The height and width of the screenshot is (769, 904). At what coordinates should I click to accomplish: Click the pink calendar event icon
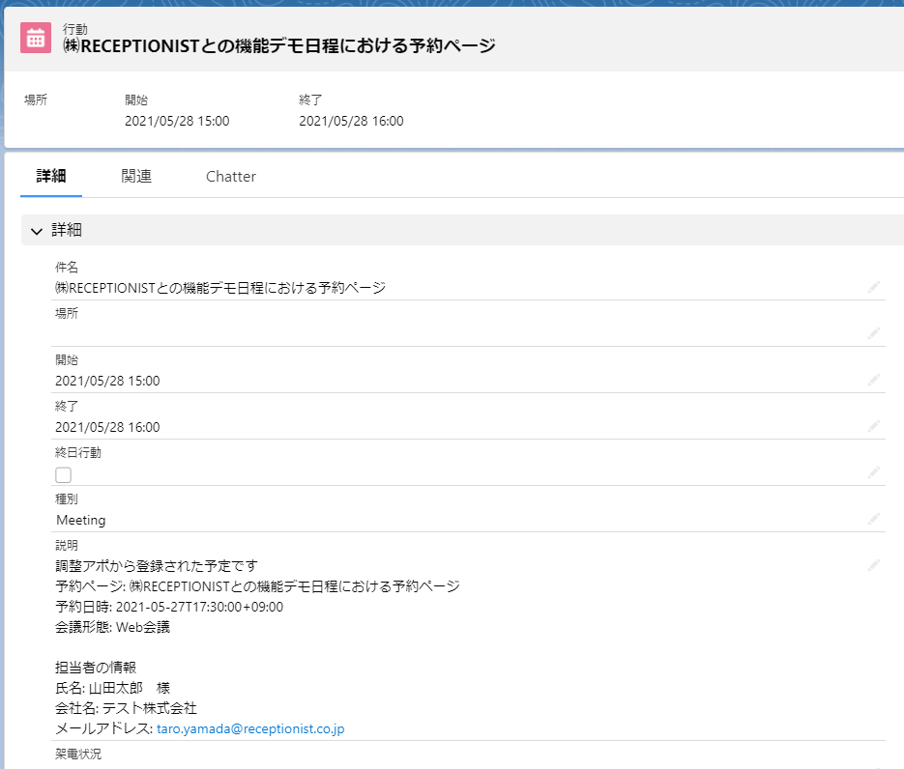36,38
